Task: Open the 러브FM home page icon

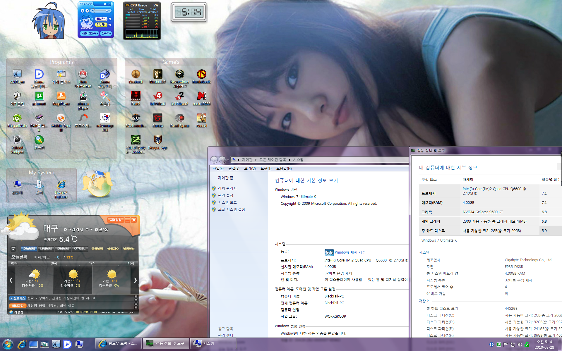Action: tap(110, 19)
